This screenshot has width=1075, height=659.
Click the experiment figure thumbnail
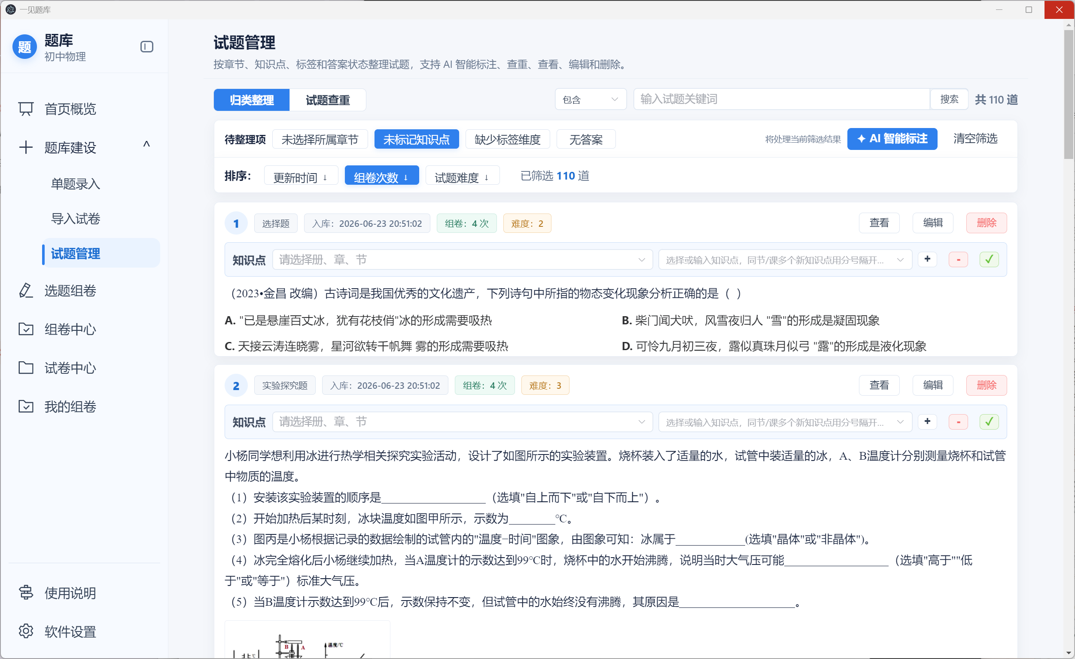click(x=307, y=639)
